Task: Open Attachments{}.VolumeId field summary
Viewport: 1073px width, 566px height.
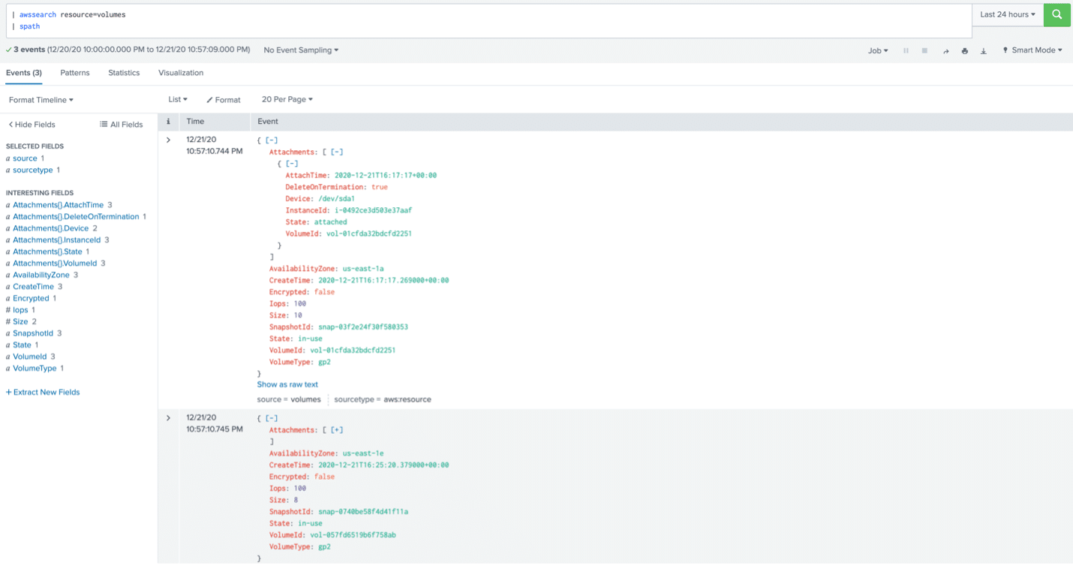Action: (x=55, y=263)
